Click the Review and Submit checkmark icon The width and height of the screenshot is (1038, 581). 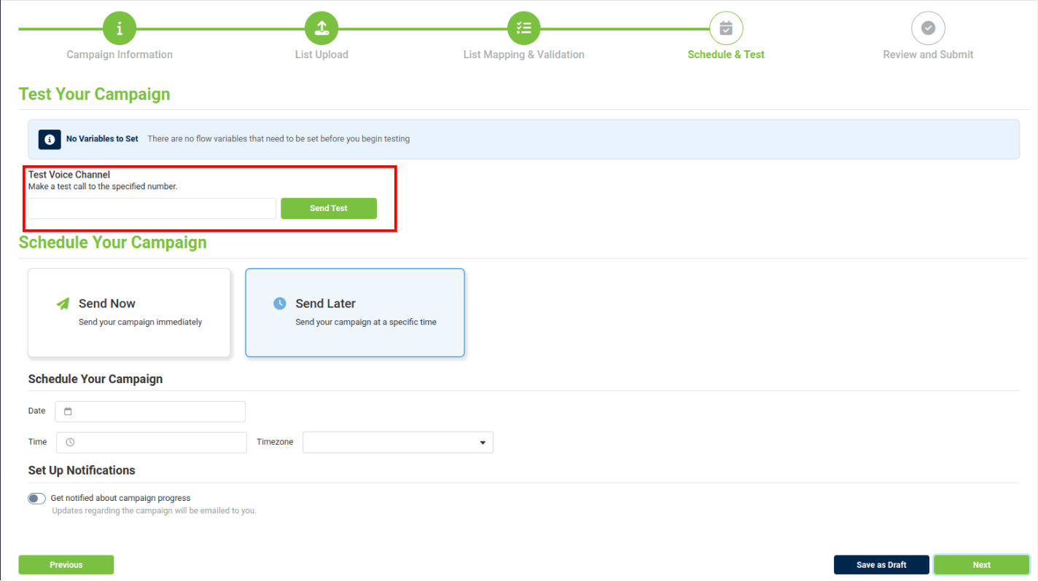point(928,28)
